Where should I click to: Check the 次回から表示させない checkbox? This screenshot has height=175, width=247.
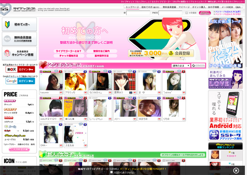tap(112, 172)
